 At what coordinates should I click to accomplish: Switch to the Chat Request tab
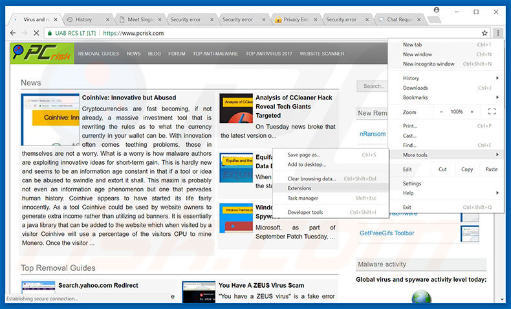point(399,19)
